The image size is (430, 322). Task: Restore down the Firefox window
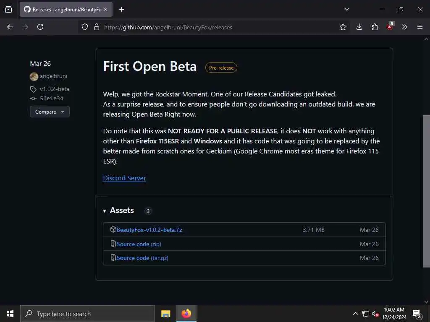[x=401, y=9]
